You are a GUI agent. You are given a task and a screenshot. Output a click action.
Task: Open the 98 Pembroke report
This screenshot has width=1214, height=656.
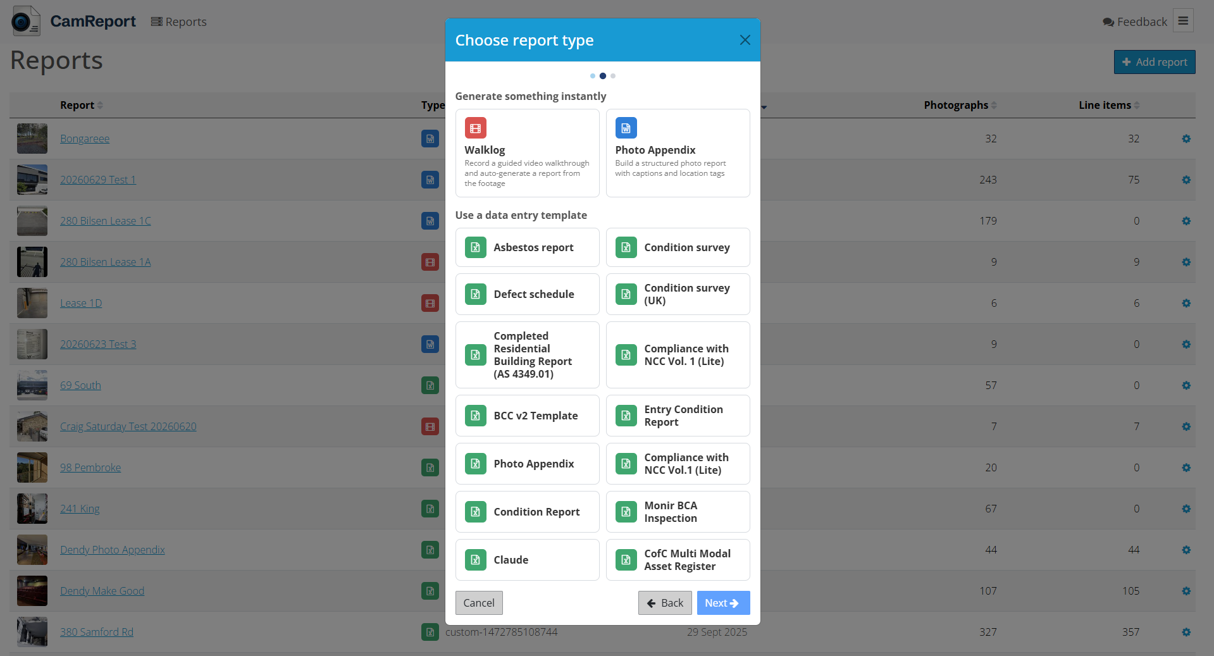(90, 467)
